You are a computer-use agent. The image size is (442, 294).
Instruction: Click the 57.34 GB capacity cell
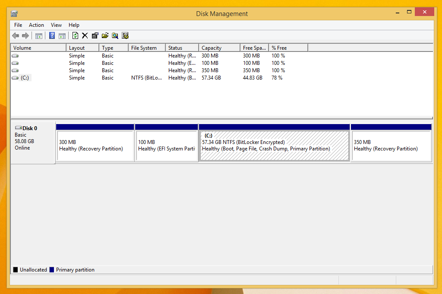click(211, 78)
